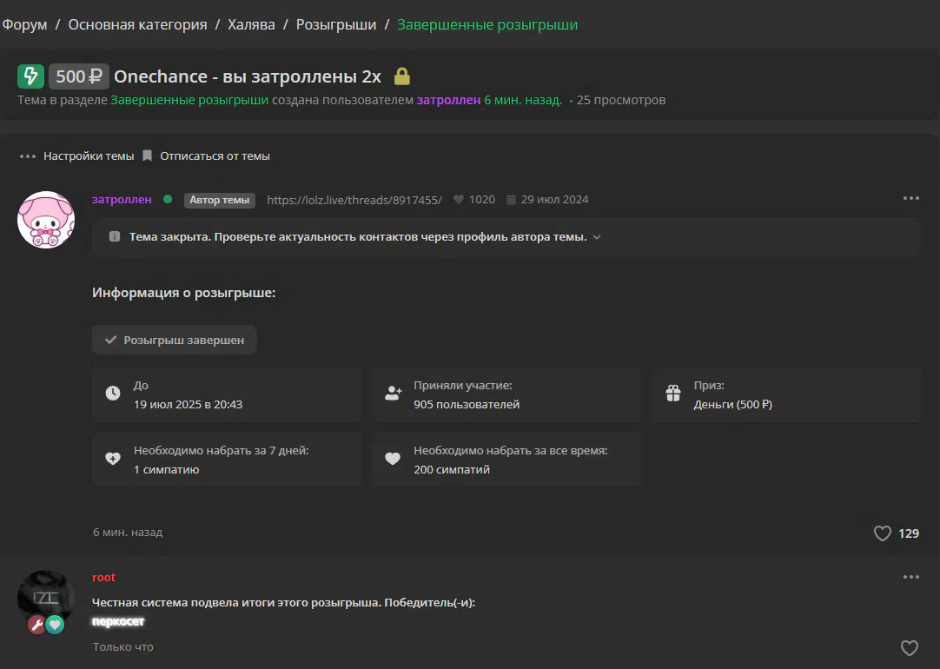Click the gift icon in the Приз card
940x669 pixels.
[x=673, y=394]
